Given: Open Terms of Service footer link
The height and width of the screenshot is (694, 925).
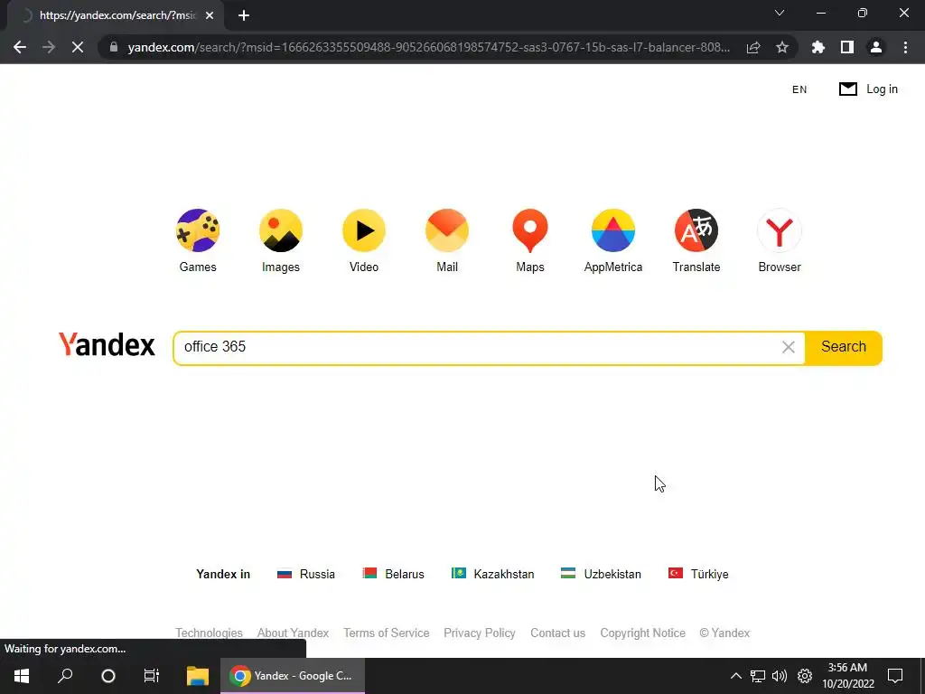Looking at the screenshot, I should coord(387,633).
